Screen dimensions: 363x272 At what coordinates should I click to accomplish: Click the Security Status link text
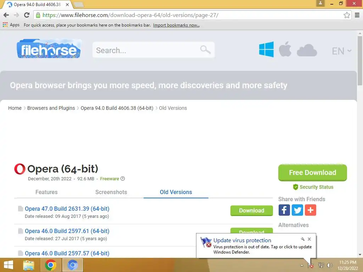(x=317, y=187)
